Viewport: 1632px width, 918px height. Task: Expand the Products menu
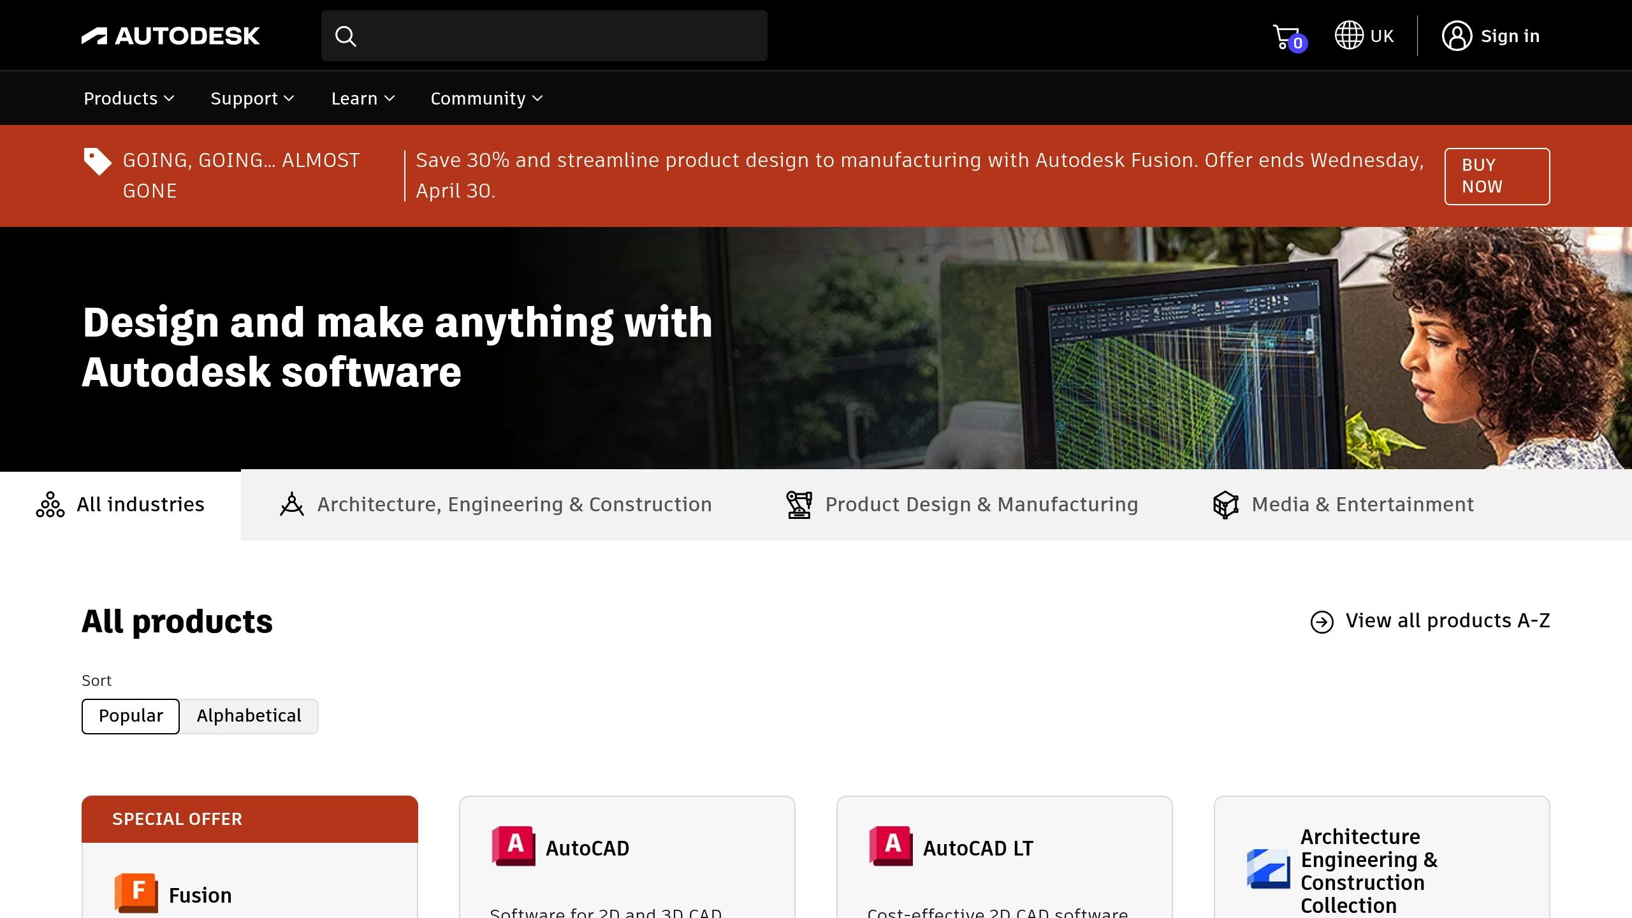coord(129,99)
